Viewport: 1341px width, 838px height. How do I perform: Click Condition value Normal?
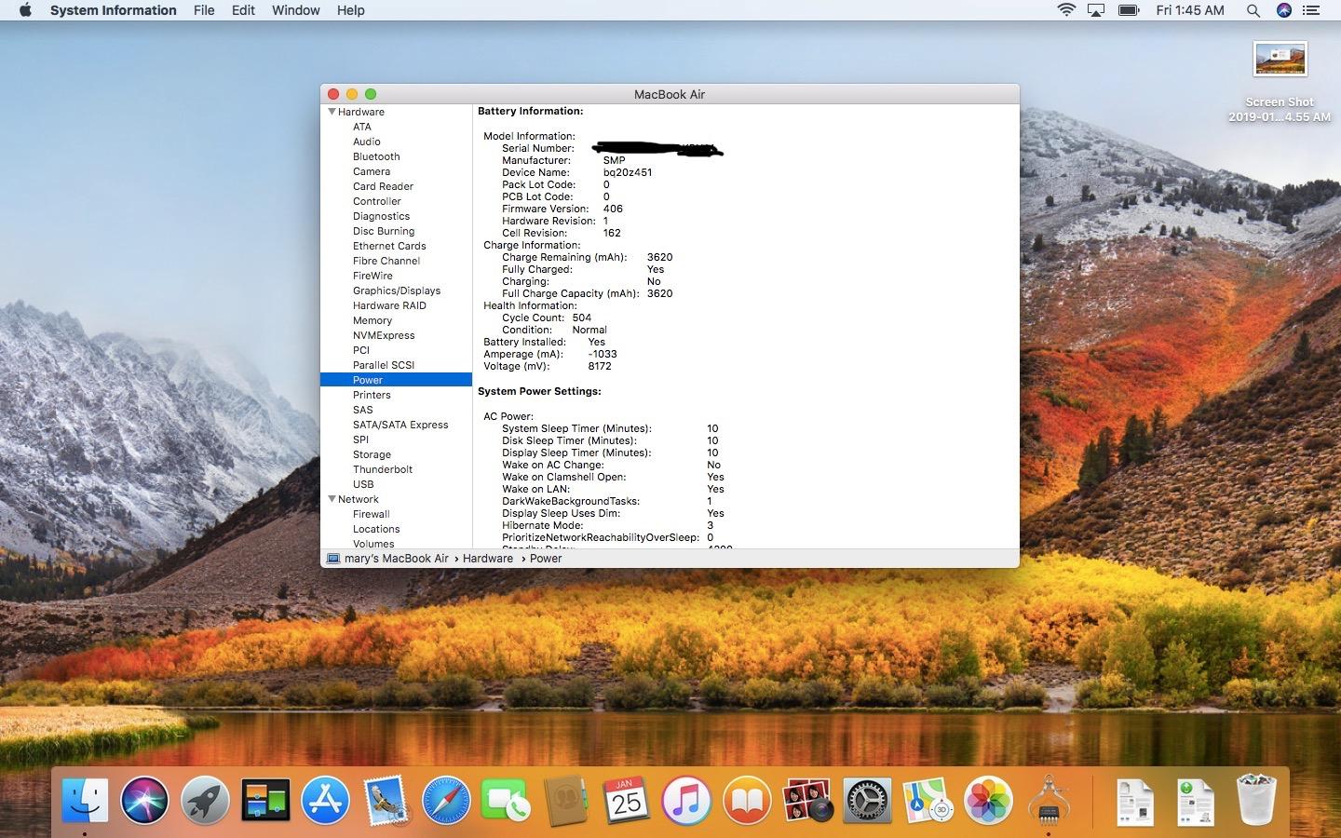click(x=589, y=330)
